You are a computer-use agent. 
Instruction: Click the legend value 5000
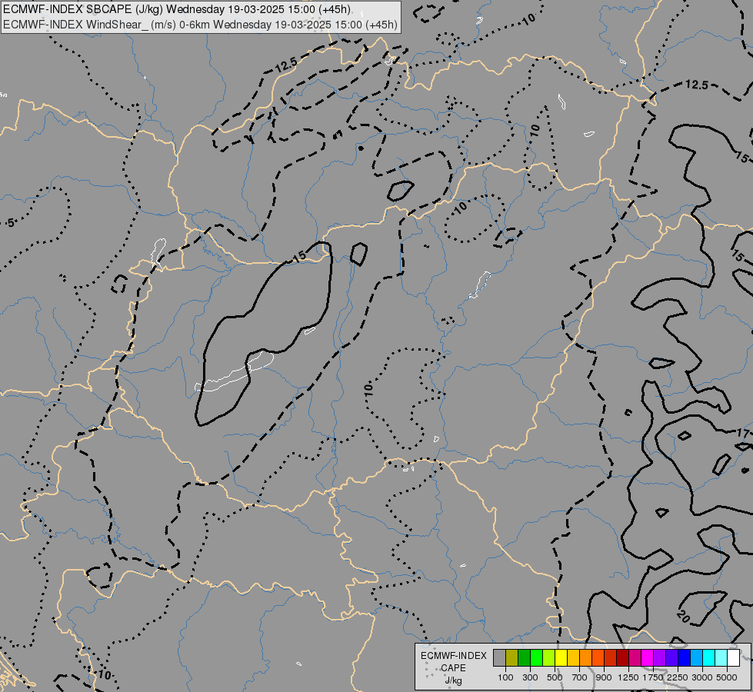coord(727,677)
